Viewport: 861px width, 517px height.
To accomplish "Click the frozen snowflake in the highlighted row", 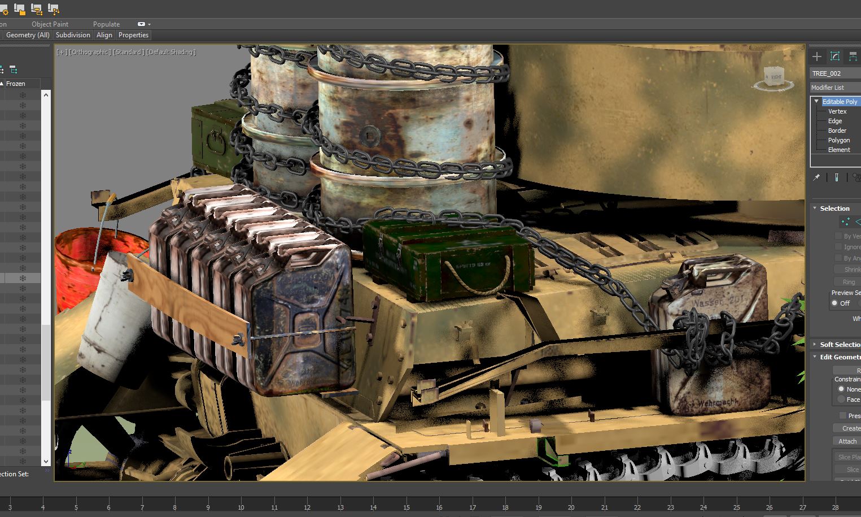I will (23, 278).
